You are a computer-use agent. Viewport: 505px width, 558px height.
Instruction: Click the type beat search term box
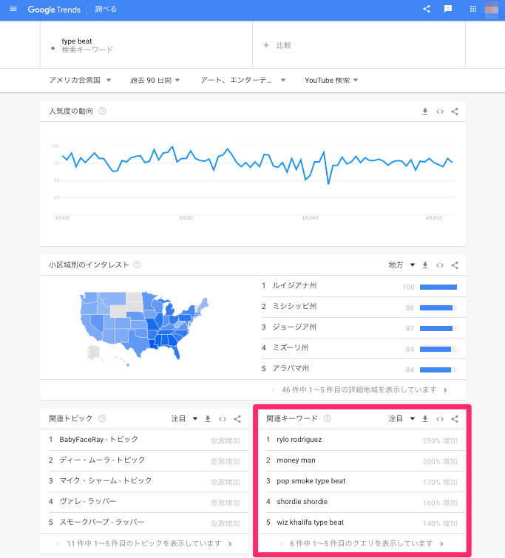click(x=146, y=45)
